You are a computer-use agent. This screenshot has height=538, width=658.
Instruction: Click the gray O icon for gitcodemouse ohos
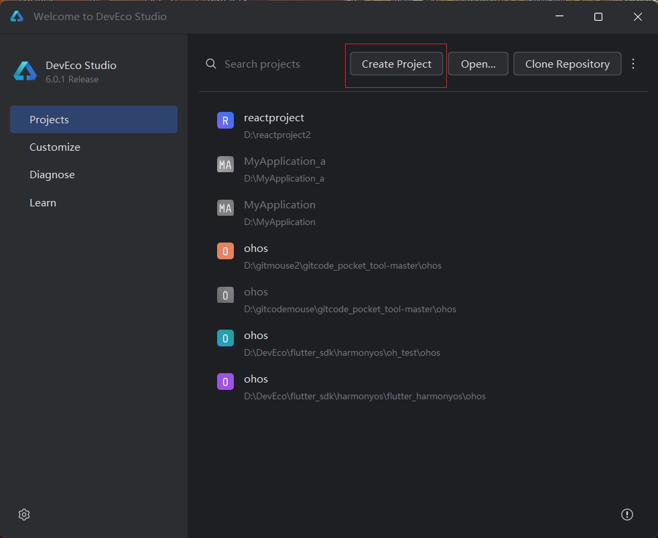(x=225, y=295)
